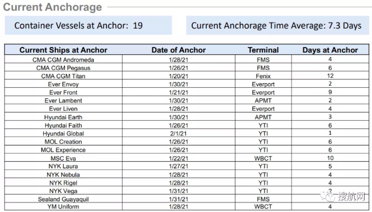Click the Fenix terminal cell

point(263,76)
